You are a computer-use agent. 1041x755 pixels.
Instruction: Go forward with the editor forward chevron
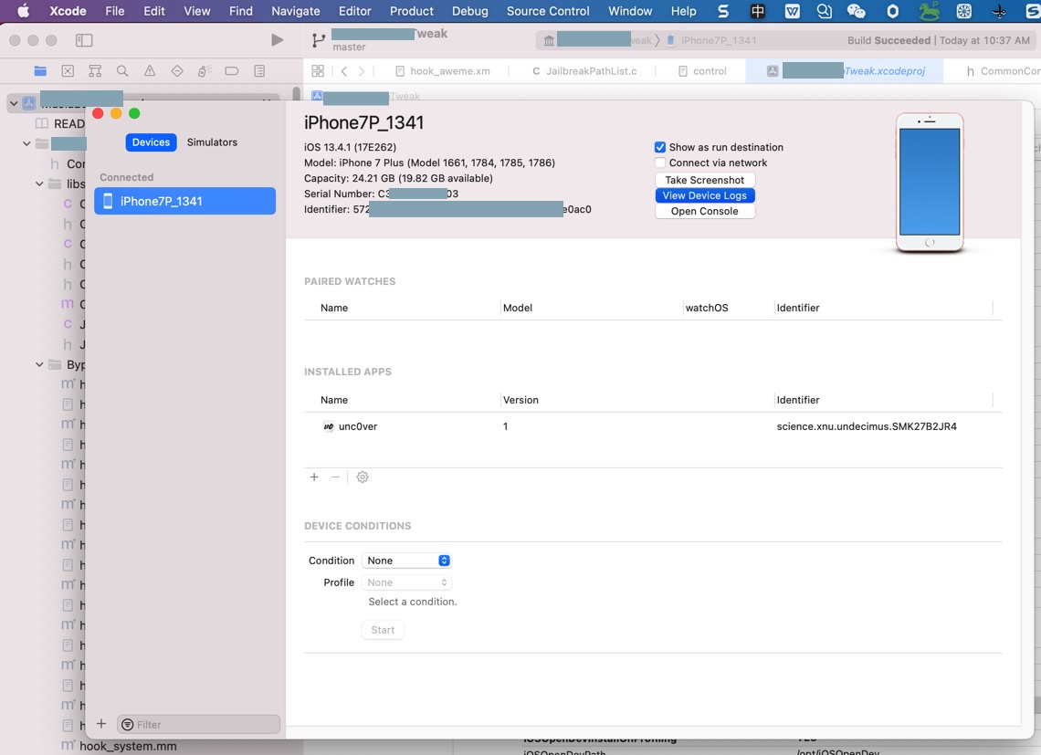click(362, 71)
